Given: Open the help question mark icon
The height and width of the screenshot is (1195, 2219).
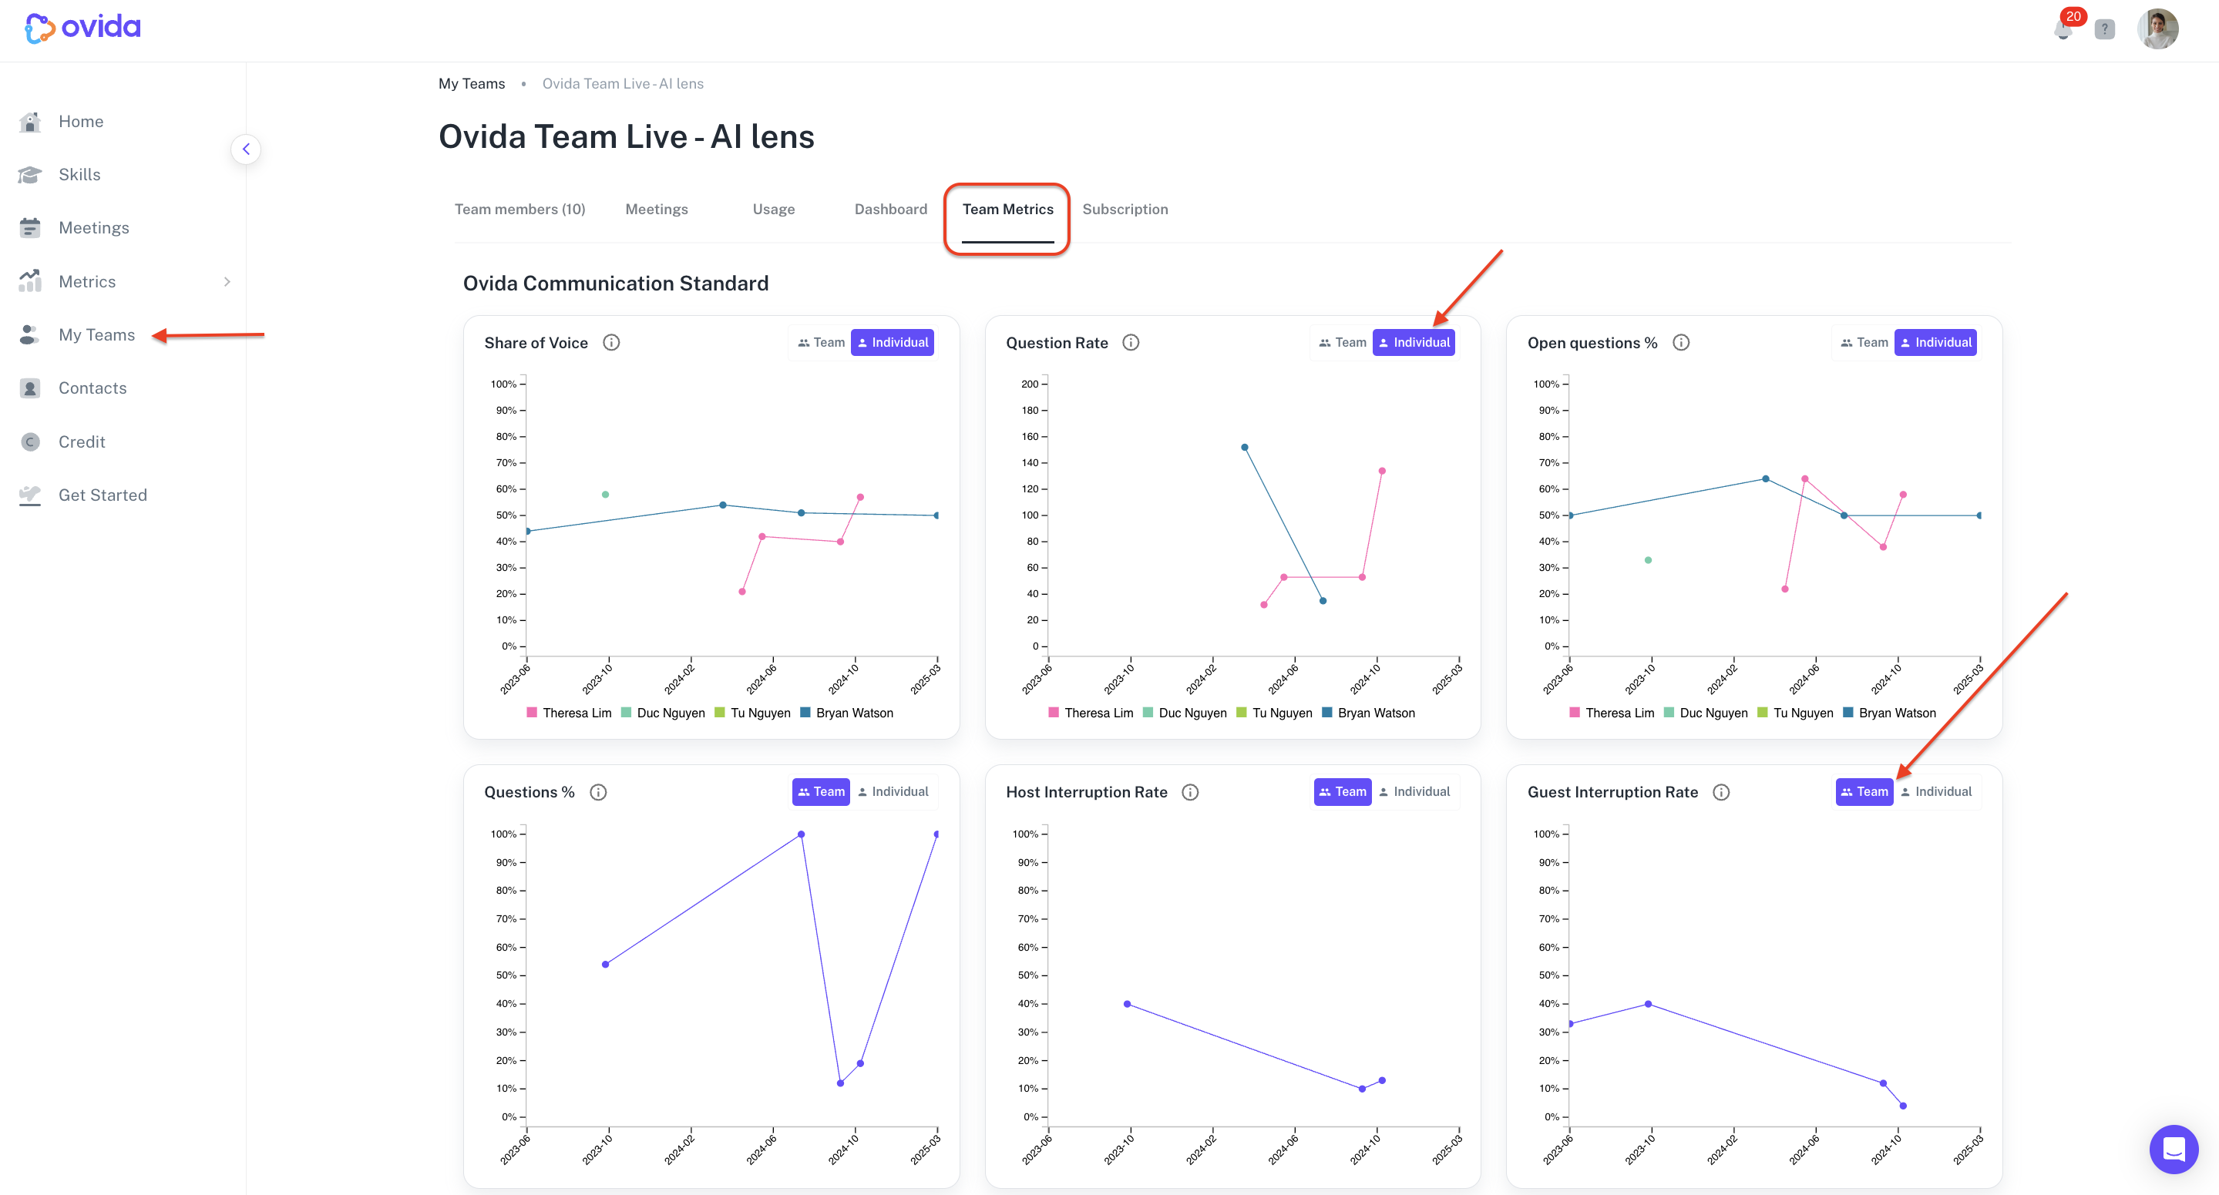Looking at the screenshot, I should point(2104,29).
